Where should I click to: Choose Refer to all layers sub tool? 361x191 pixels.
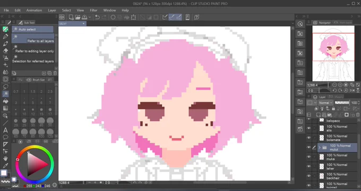point(33,38)
